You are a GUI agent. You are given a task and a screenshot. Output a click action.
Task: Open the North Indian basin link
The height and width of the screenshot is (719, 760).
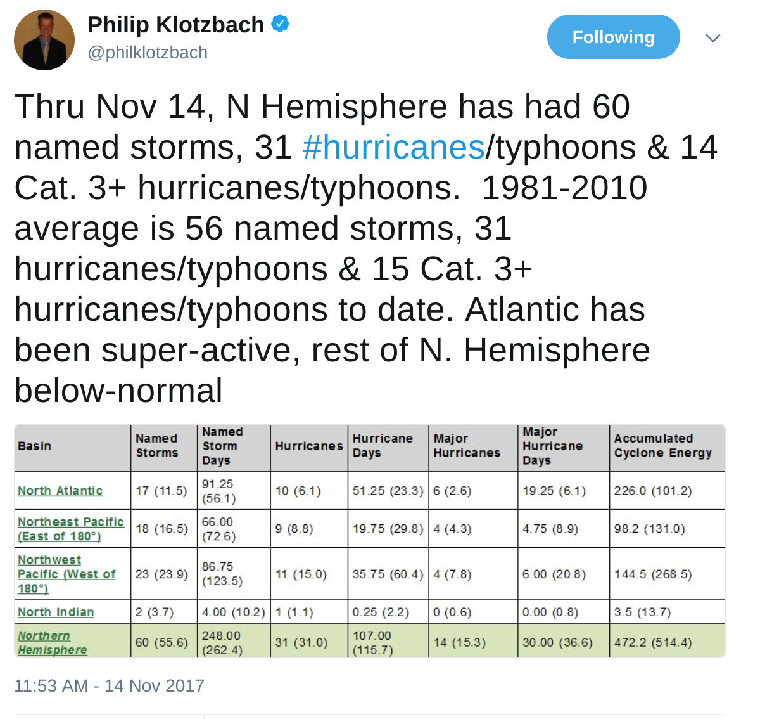tap(56, 612)
